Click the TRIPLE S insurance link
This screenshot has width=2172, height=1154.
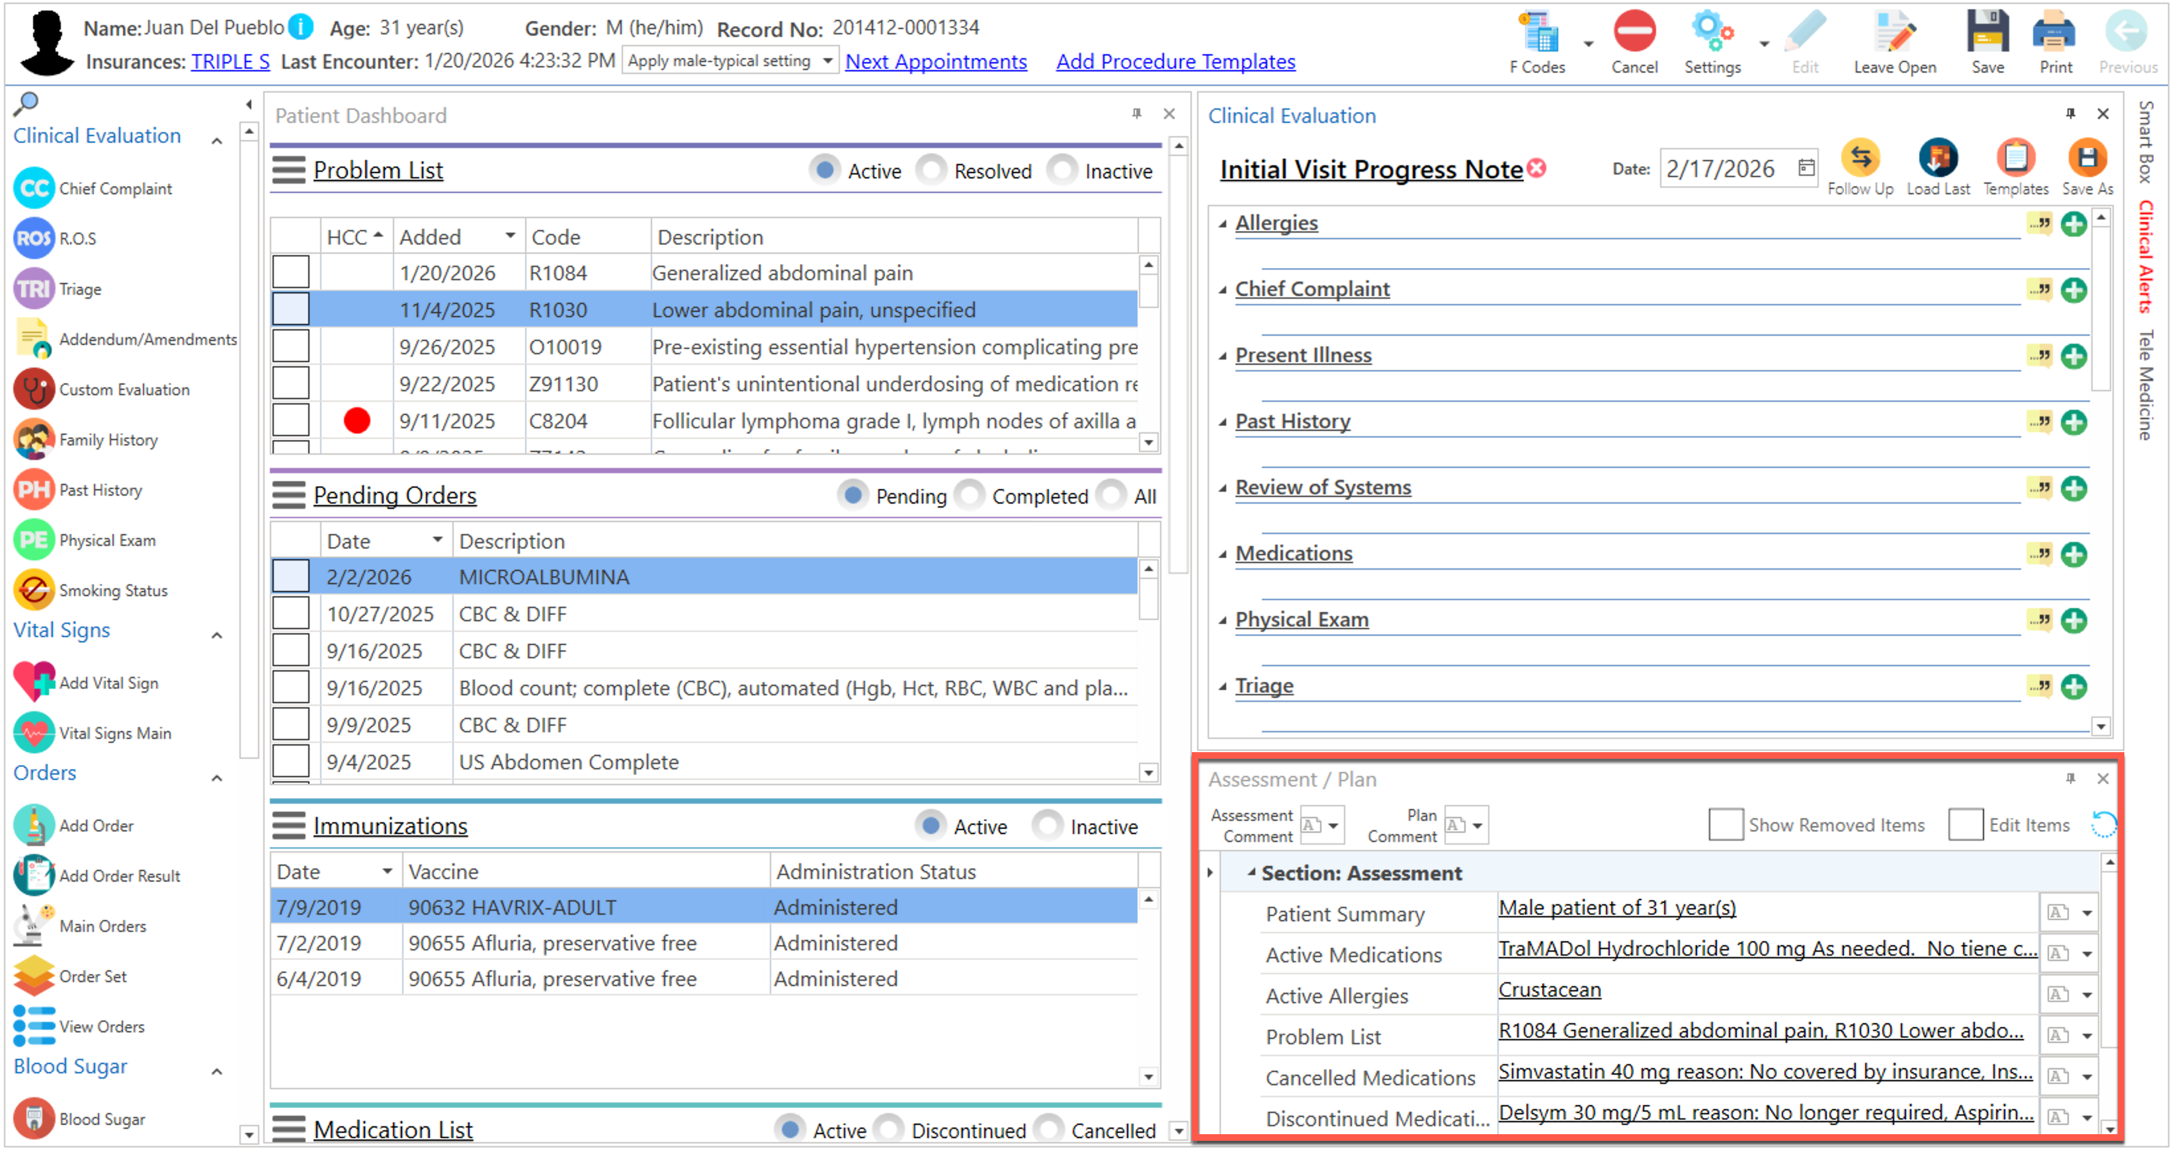pyautogui.click(x=230, y=61)
